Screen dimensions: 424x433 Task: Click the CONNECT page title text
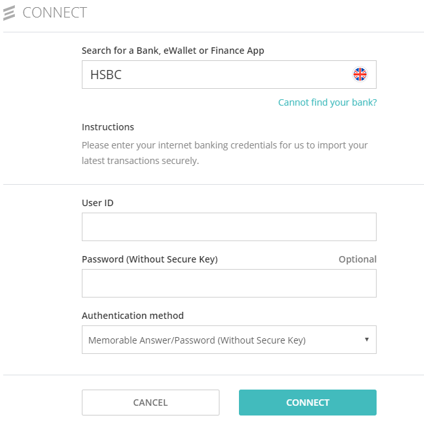tap(55, 13)
